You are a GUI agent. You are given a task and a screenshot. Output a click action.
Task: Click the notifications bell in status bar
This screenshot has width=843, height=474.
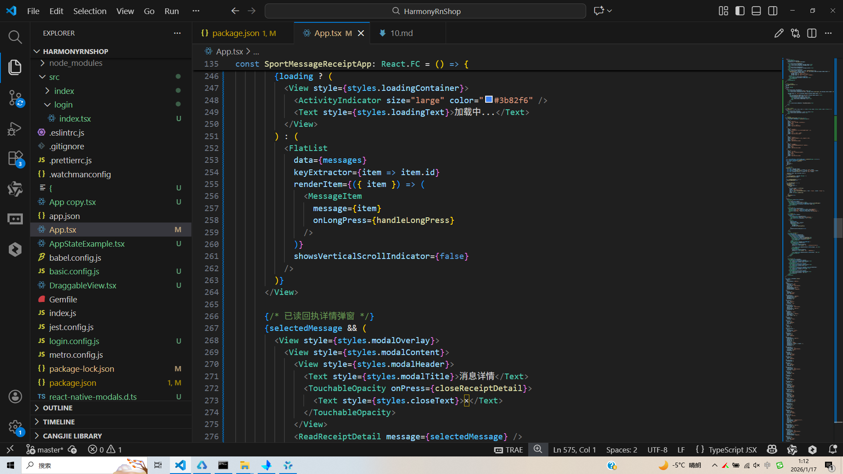(832, 449)
